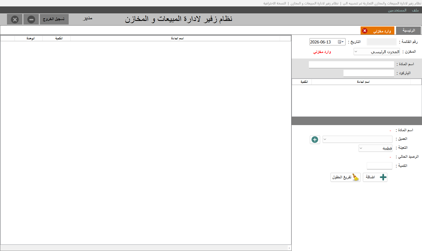The height and width of the screenshot is (251, 422).
Task: Click the الوحدة column header in main table
Action: [29, 38]
